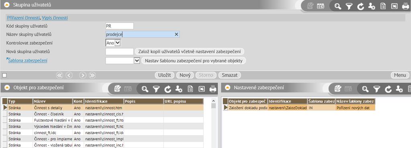Refresh the Nastavené zabezpečení list
This screenshot has height=148, width=411.
point(388,89)
